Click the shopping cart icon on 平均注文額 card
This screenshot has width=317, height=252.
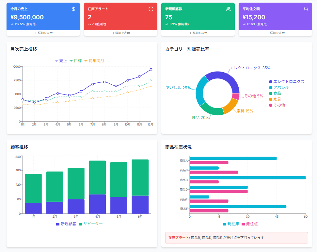point(306,9)
